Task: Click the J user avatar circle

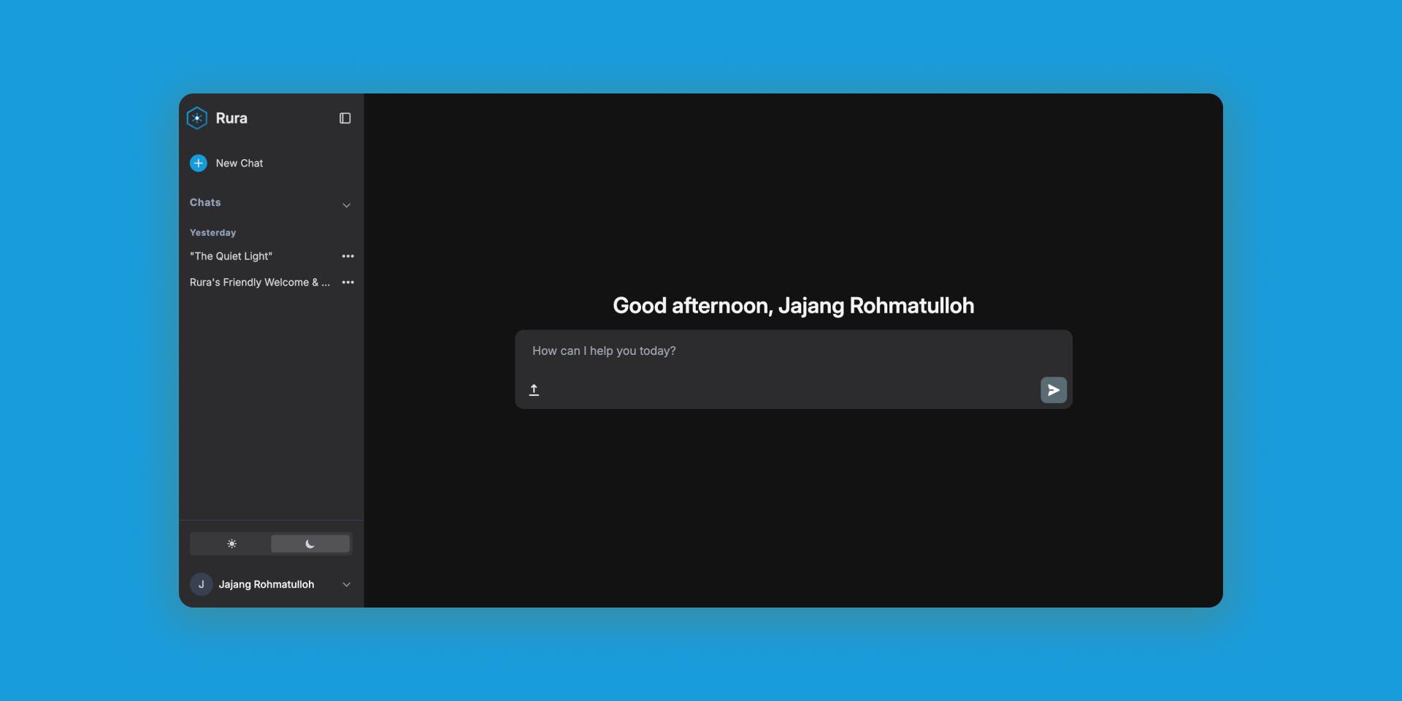Action: [202, 584]
